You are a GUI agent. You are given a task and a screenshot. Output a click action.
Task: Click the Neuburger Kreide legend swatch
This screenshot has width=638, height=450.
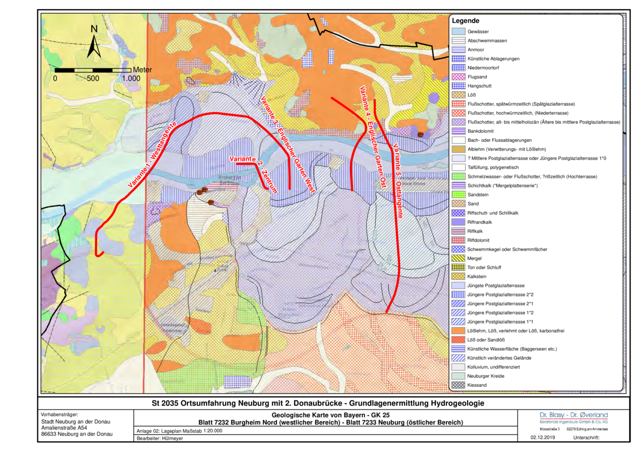point(458,376)
